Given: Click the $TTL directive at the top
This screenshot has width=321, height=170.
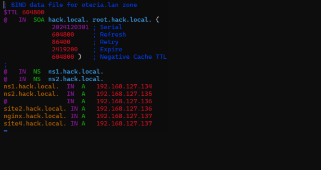Looking at the screenshot, I should [x=11, y=13].
